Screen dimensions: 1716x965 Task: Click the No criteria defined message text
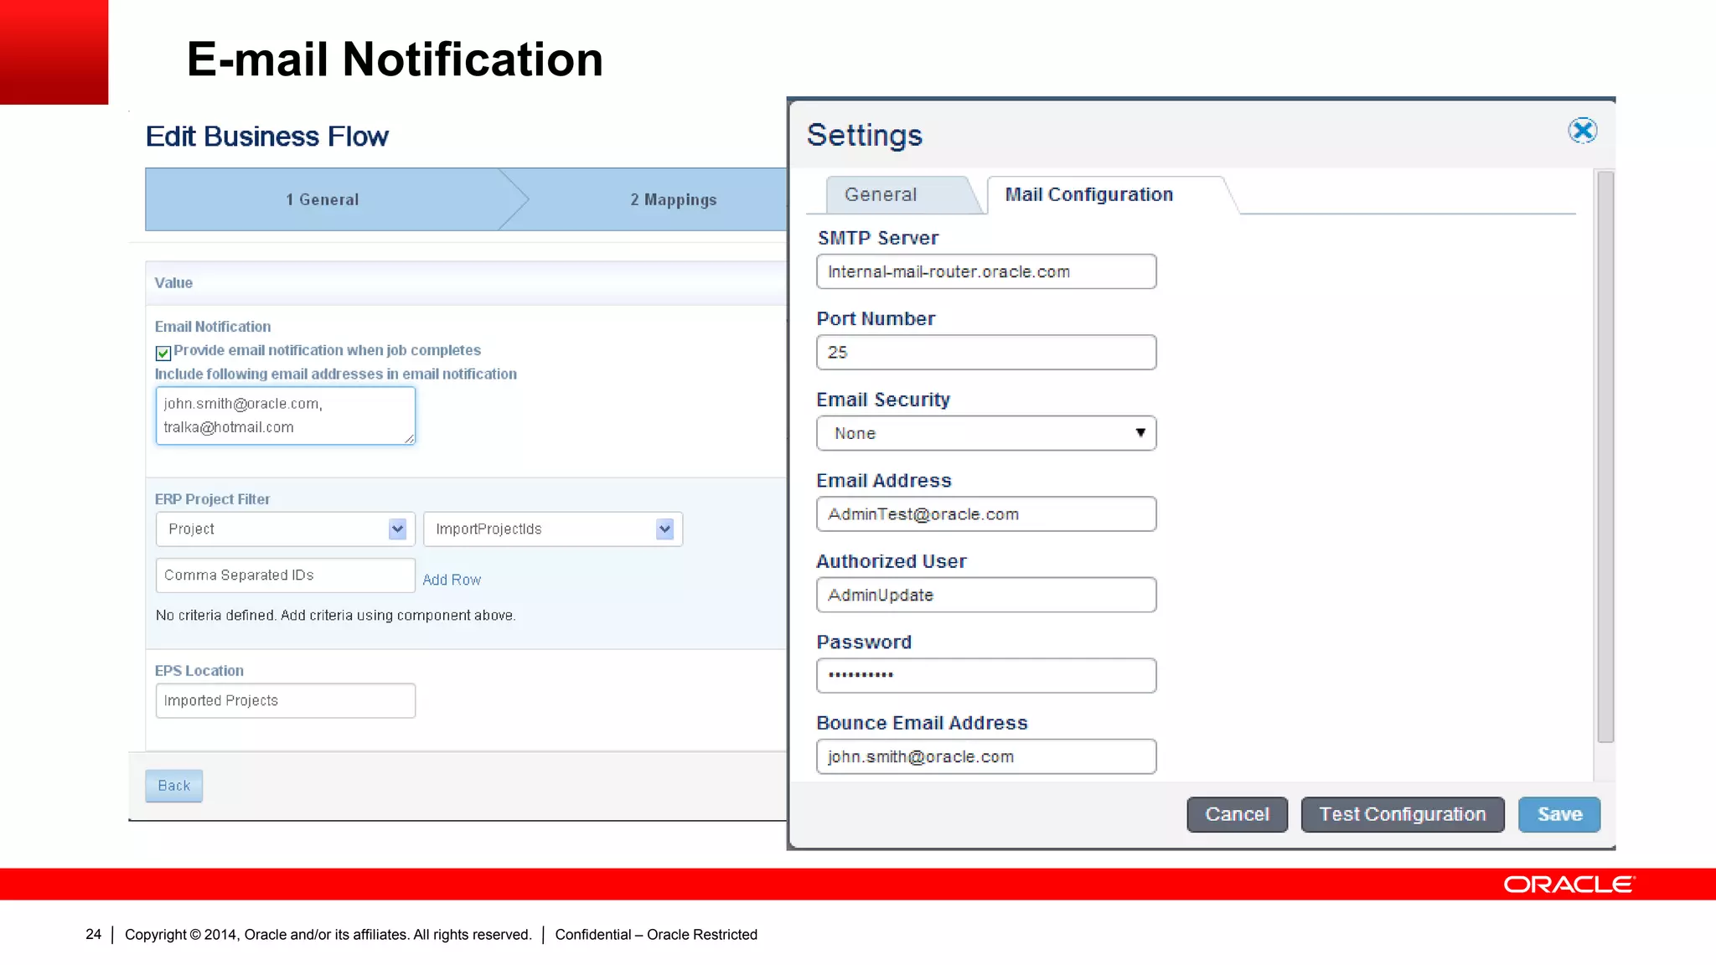click(336, 616)
